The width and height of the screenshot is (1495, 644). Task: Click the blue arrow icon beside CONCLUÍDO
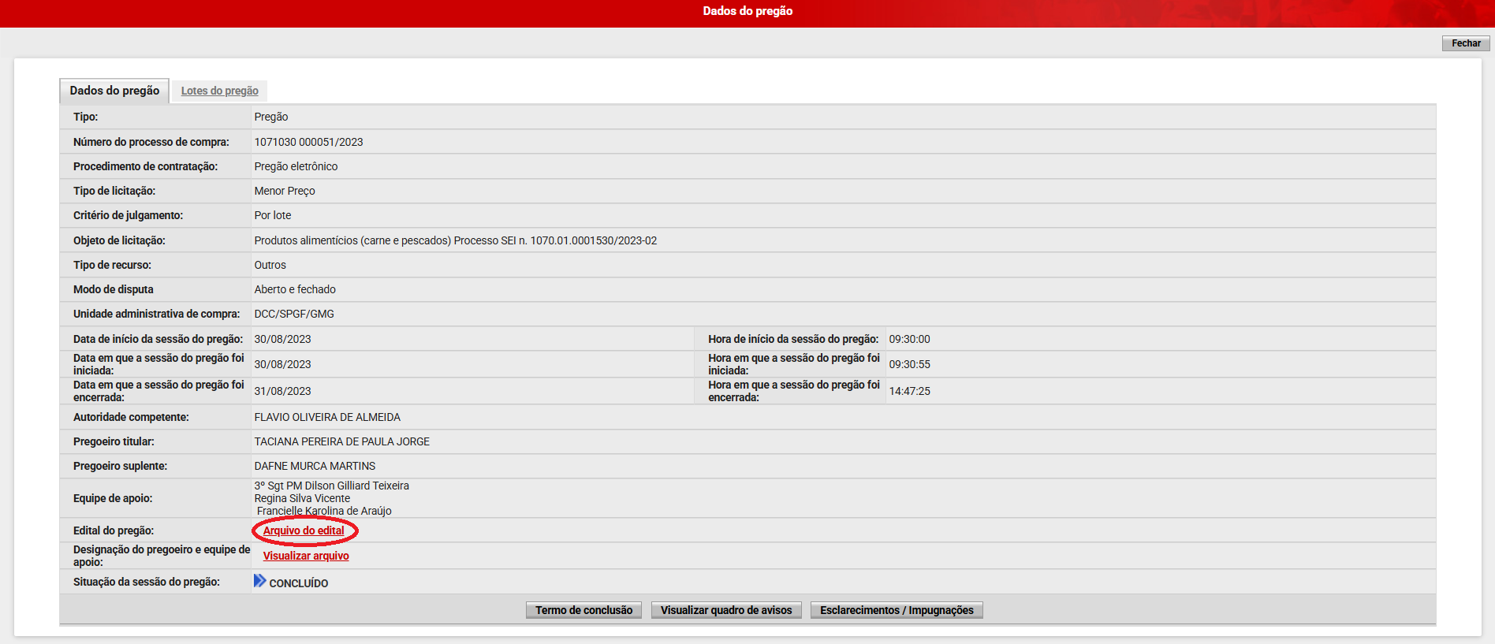[x=259, y=582]
